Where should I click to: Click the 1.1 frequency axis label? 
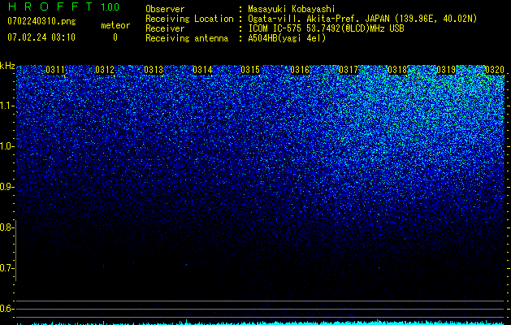click(6, 106)
